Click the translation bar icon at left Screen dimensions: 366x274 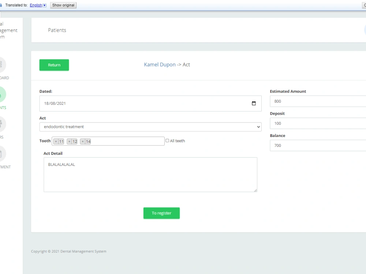tap(1, 5)
